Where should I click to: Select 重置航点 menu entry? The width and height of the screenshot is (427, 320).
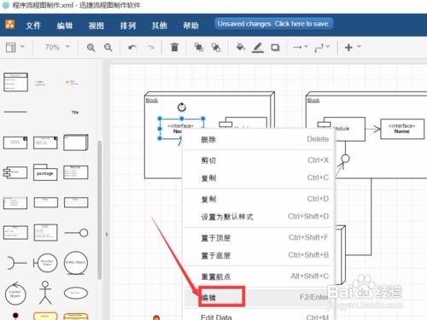(259, 276)
